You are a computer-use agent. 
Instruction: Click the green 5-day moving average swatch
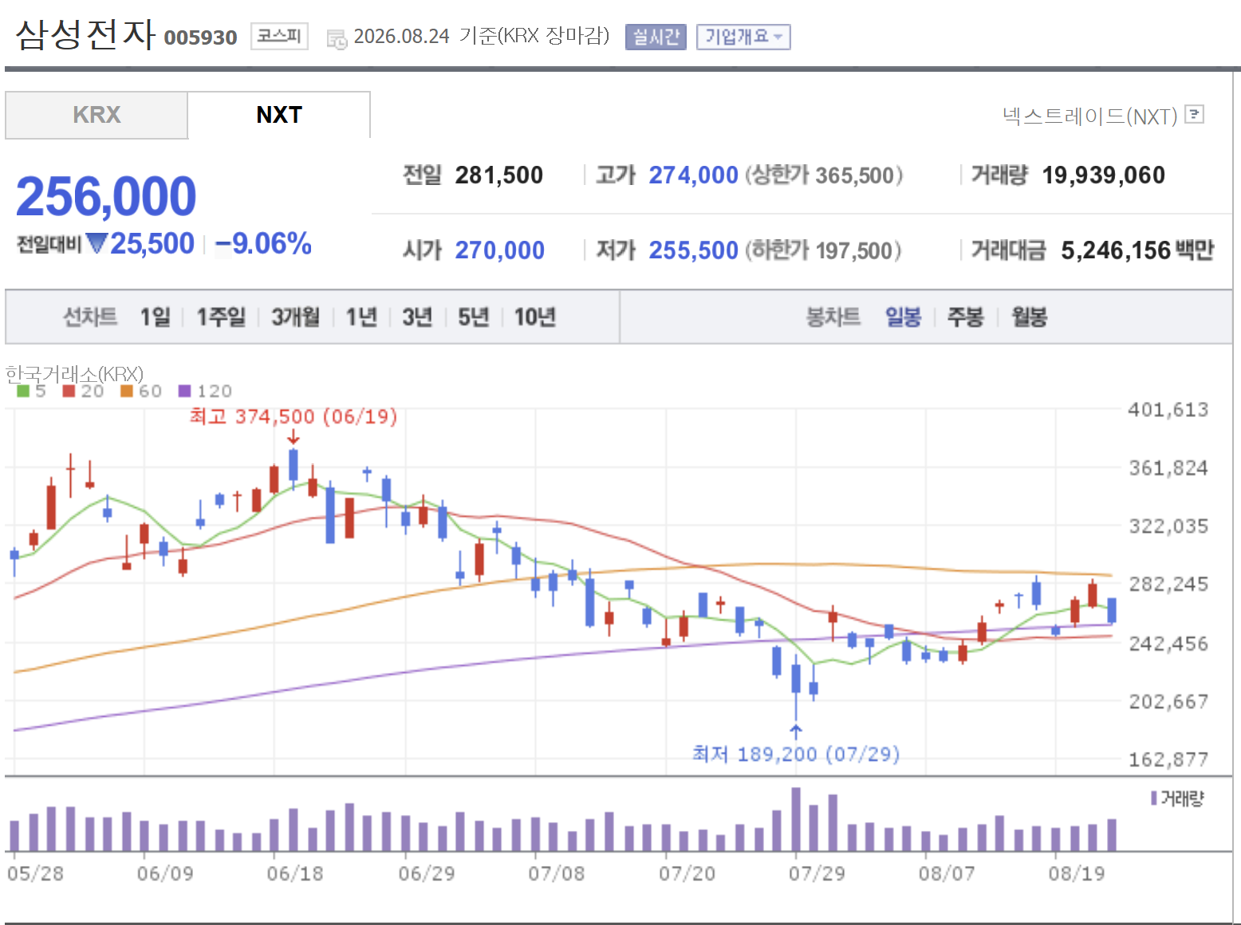point(23,391)
